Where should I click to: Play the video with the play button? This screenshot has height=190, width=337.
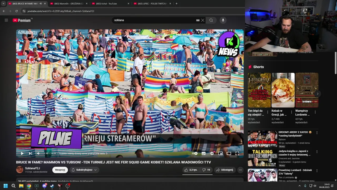pyautogui.click(x=22, y=153)
